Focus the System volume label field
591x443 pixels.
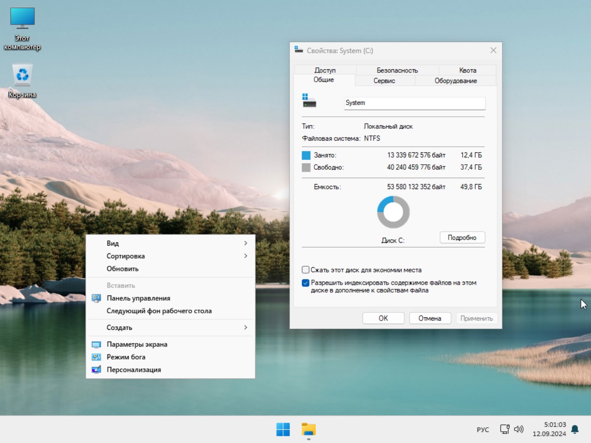pyautogui.click(x=415, y=103)
